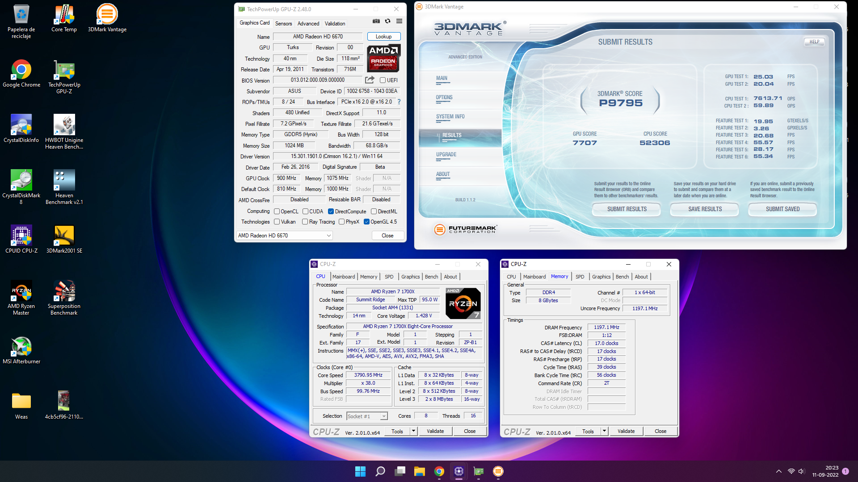The height and width of the screenshot is (482, 858).
Task: Click the CPU-Z icon on the taskbar
Action: click(459, 471)
